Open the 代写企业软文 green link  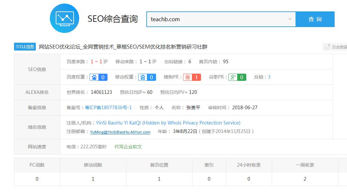coord(129,147)
